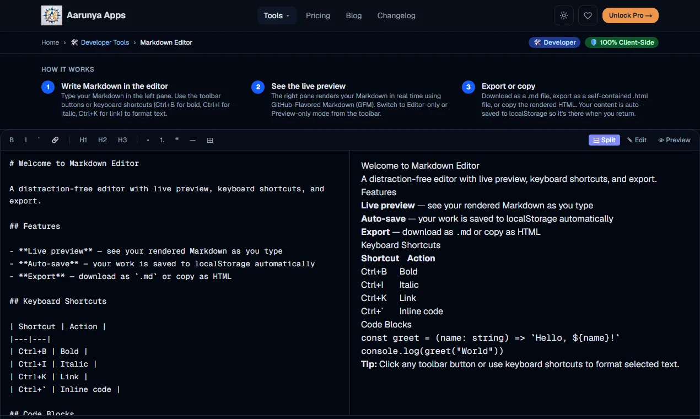Click the heart favorites icon
The height and width of the screenshot is (419, 700).
coord(588,15)
